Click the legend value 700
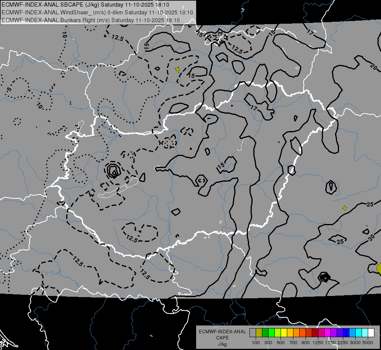 [293, 343]
